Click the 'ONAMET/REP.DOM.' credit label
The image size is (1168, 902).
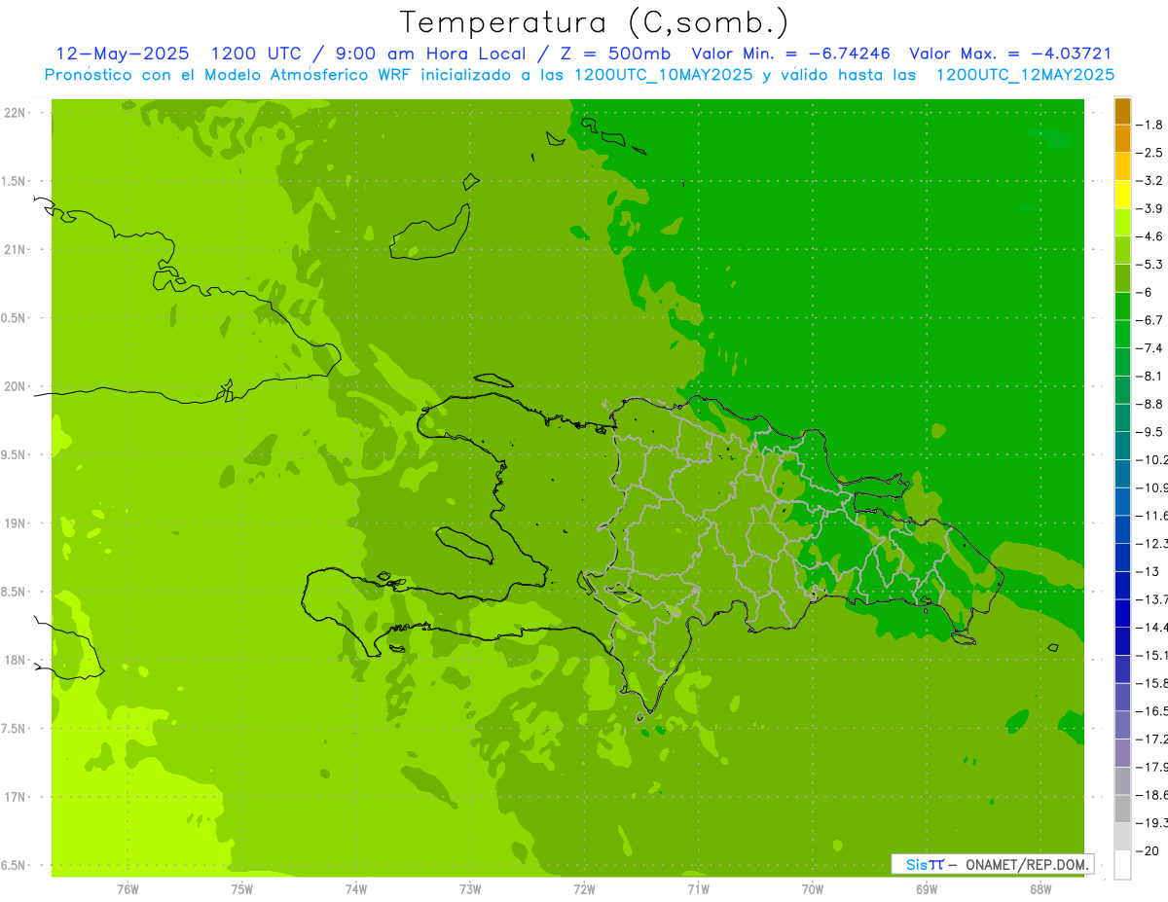pos(1028,864)
